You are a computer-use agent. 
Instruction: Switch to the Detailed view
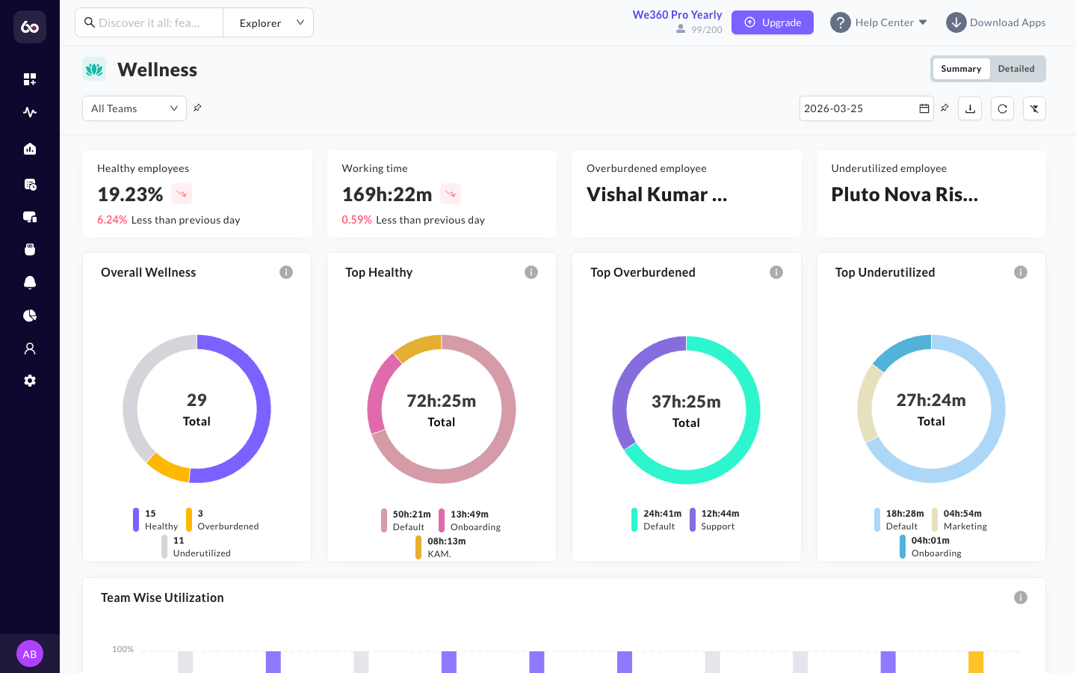(1016, 69)
